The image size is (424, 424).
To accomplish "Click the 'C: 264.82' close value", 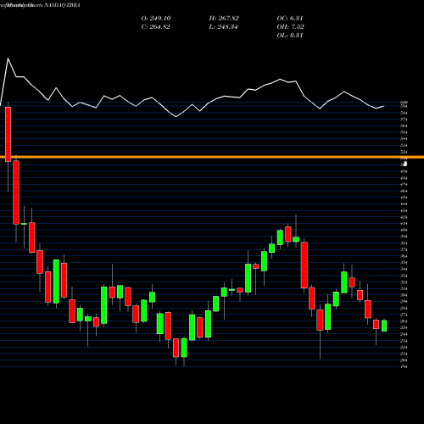I will point(155,27).
